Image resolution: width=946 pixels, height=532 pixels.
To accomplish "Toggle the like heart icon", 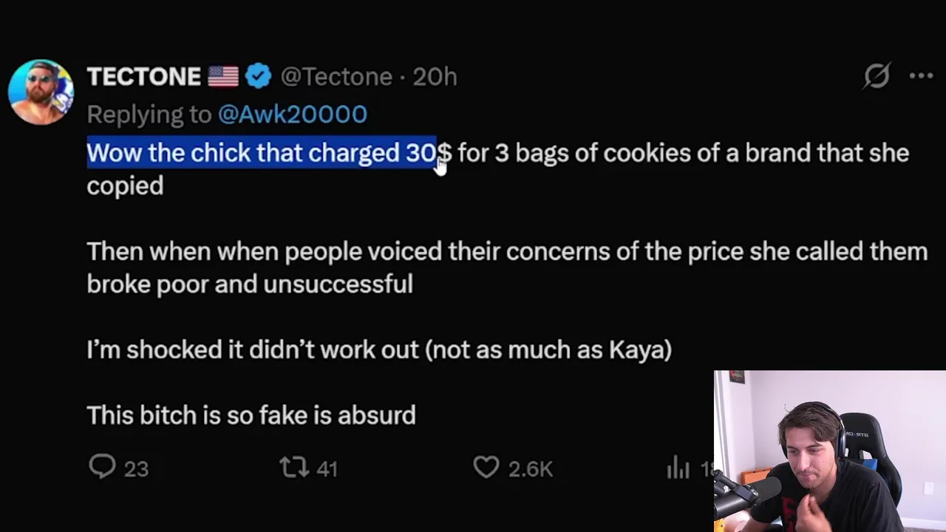I will point(486,467).
